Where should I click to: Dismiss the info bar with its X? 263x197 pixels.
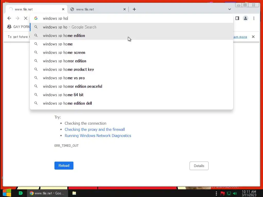[x=253, y=36]
